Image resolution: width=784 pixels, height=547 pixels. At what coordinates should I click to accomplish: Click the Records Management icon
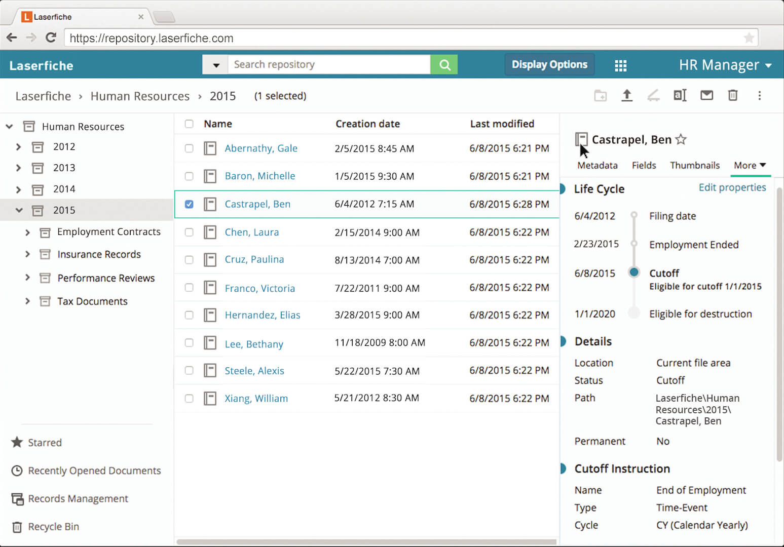point(17,499)
